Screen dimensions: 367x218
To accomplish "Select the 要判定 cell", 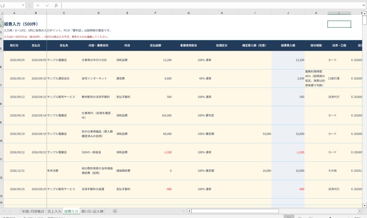I will [221, 115].
